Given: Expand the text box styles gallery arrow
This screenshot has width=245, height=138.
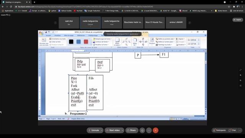Looking at the screenshot, I should coord(91,44).
